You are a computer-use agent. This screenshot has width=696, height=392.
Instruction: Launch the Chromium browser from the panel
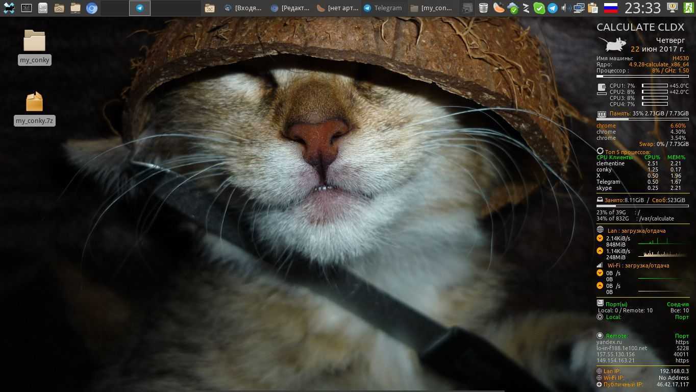tap(92, 8)
